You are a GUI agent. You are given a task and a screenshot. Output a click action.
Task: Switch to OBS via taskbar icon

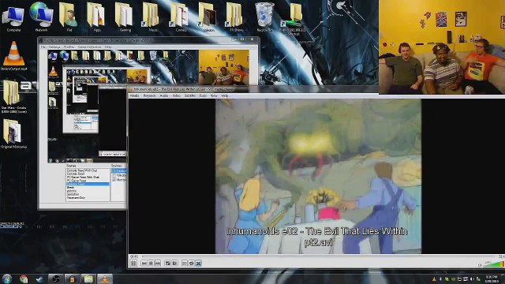tap(56, 278)
